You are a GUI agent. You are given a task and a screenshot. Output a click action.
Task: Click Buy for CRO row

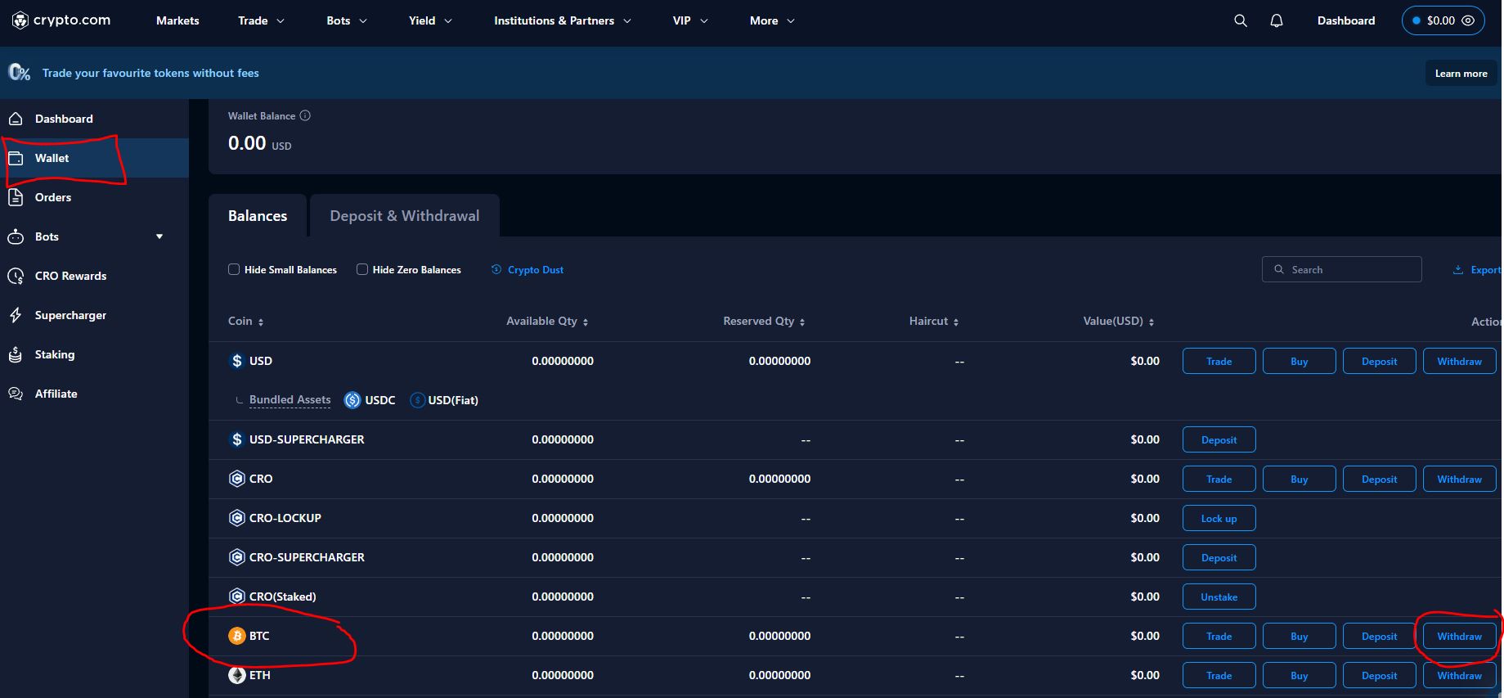[x=1300, y=479]
